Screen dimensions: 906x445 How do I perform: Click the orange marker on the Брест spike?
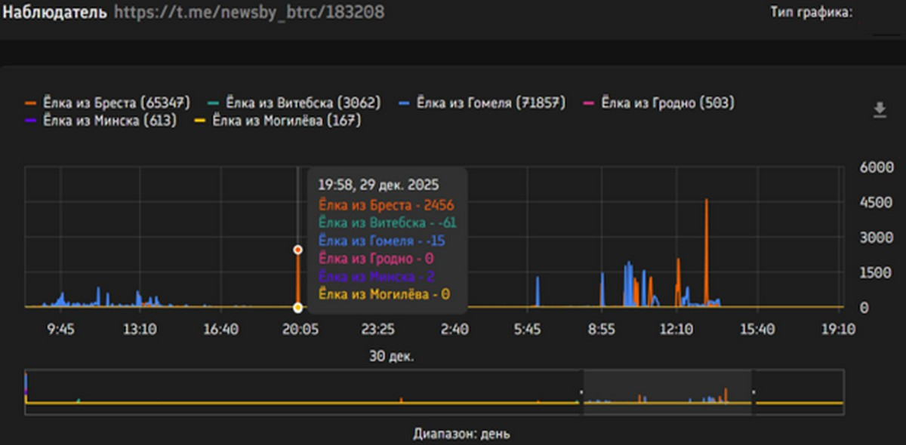297,250
